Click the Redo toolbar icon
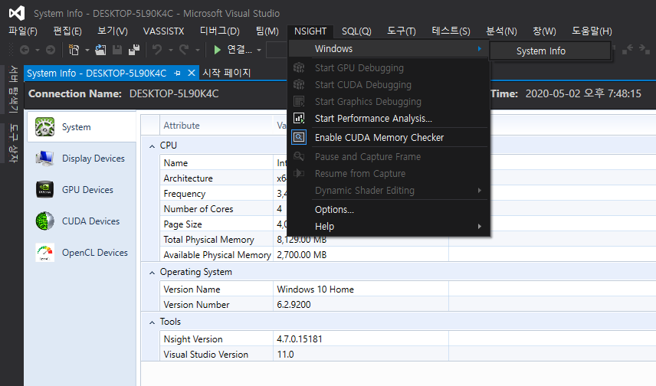The image size is (656, 386). (x=184, y=51)
